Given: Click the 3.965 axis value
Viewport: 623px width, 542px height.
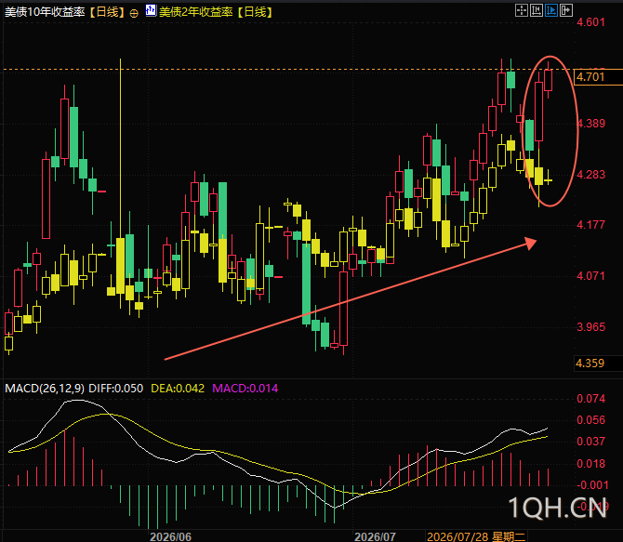Looking at the screenshot, I should click(590, 327).
